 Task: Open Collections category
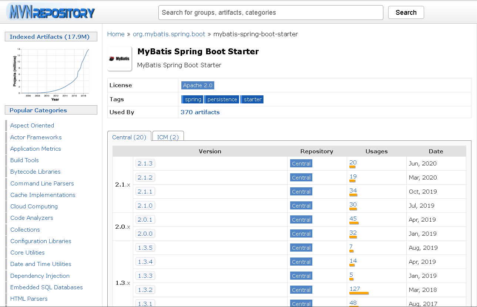point(25,229)
